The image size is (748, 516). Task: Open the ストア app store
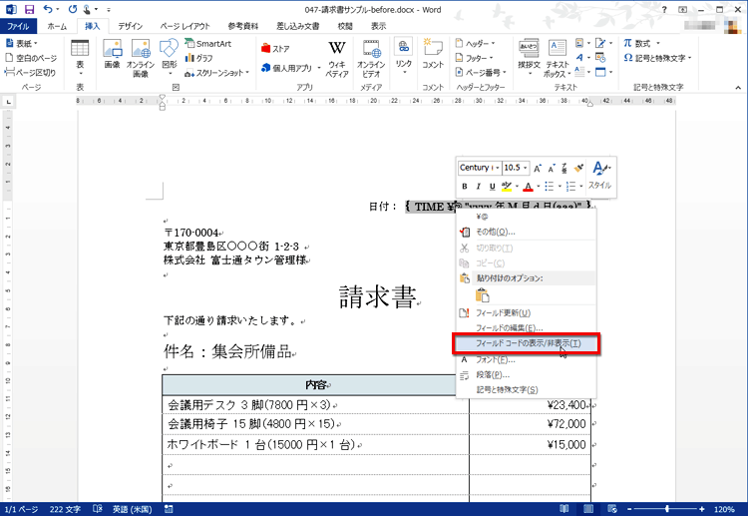click(275, 49)
